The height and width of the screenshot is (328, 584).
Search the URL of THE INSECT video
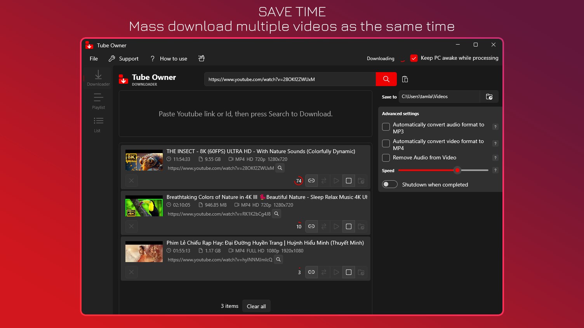pos(280,168)
